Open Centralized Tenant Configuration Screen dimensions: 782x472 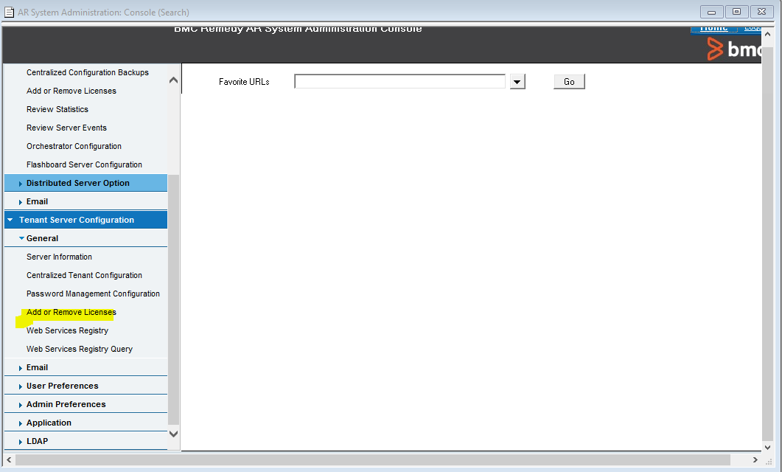tap(84, 275)
